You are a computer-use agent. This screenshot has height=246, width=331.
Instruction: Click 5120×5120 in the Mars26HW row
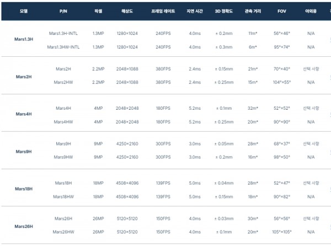coord(127,232)
